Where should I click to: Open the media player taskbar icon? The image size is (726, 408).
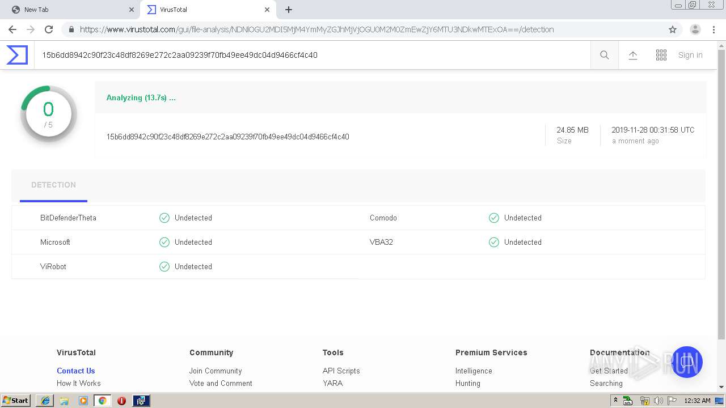(x=83, y=401)
